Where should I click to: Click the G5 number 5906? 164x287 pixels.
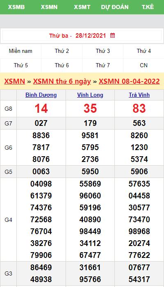click(139, 171)
